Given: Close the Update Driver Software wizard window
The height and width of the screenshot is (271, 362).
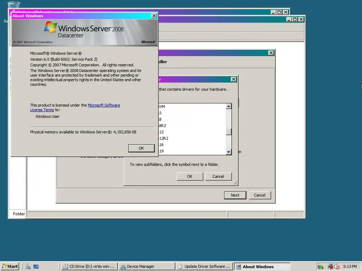Looking at the screenshot, I should [271, 53].
